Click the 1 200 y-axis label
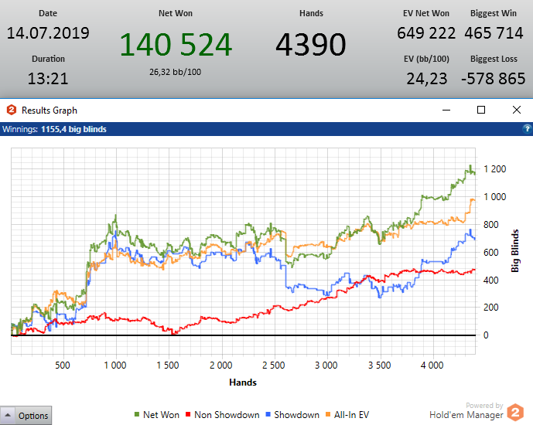The width and height of the screenshot is (533, 425). pyautogui.click(x=495, y=169)
